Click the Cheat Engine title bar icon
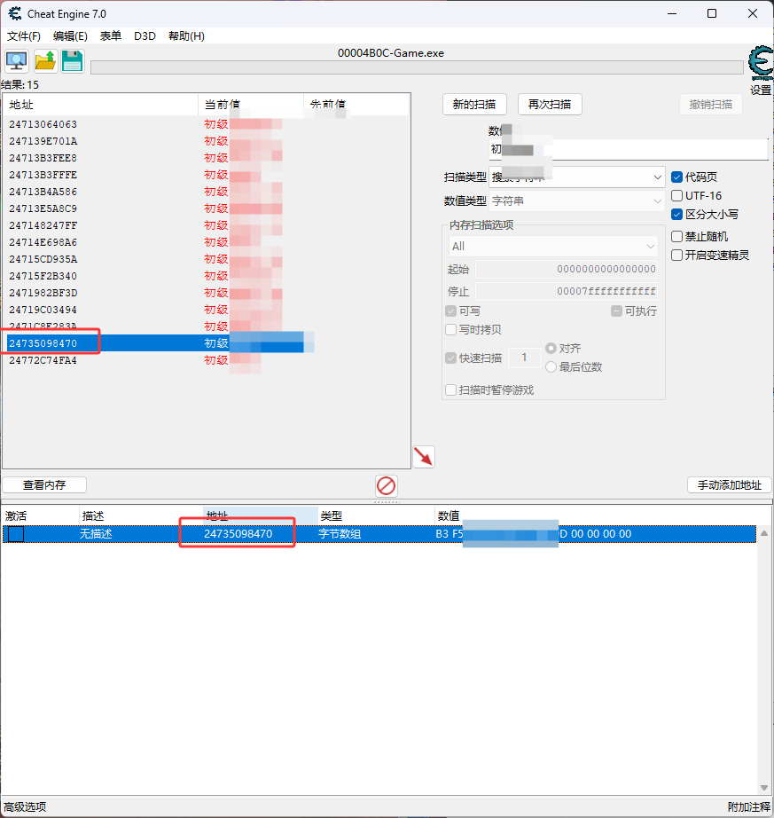The image size is (774, 818). point(15,13)
